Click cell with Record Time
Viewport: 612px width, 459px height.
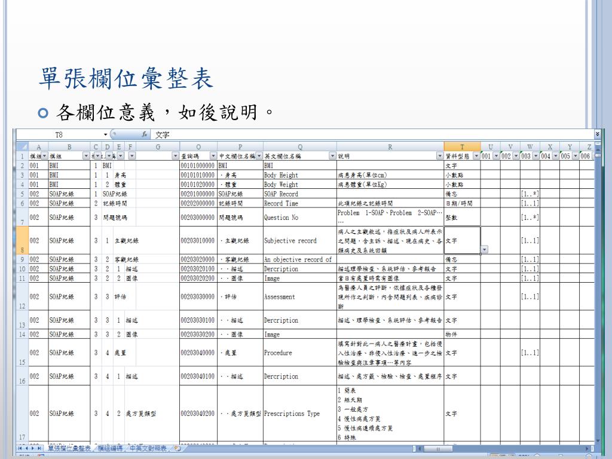[x=300, y=203]
